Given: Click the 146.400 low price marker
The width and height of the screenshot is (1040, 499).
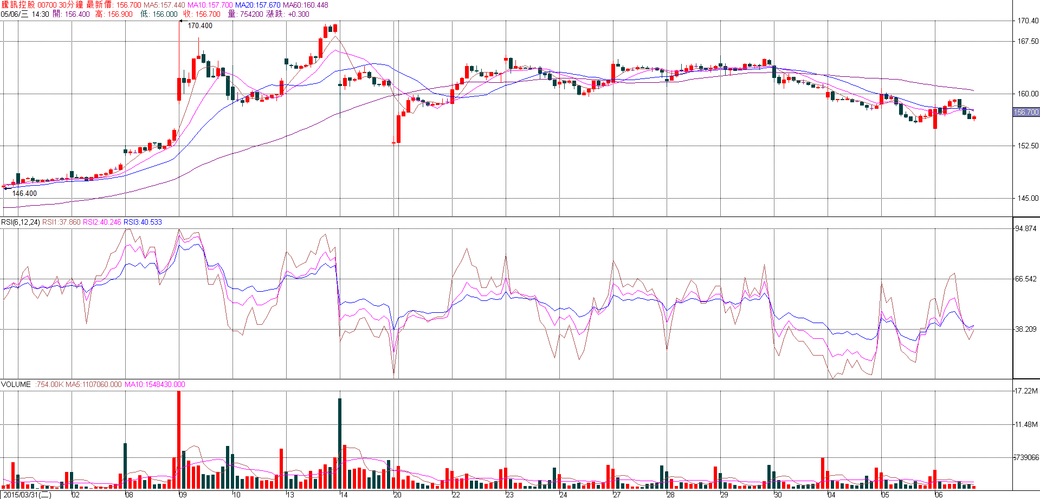Looking at the screenshot, I should tap(24, 193).
